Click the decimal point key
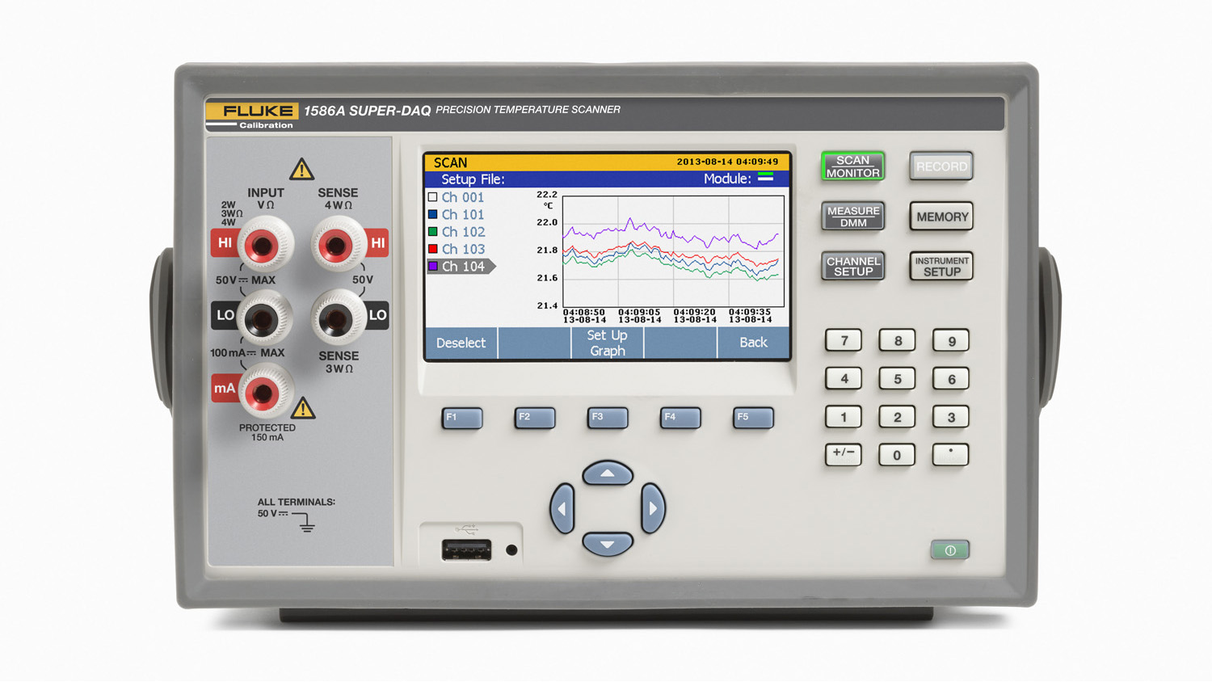The height and width of the screenshot is (682, 1212). click(951, 455)
